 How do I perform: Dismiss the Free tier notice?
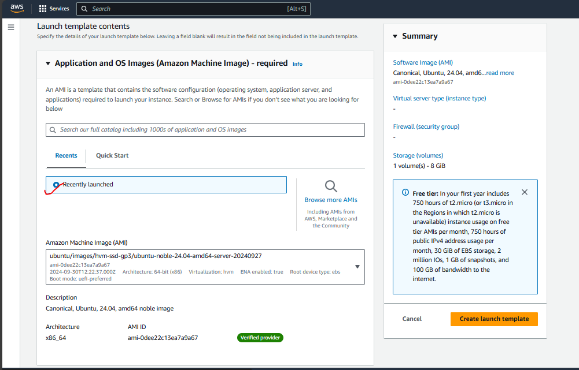[525, 192]
